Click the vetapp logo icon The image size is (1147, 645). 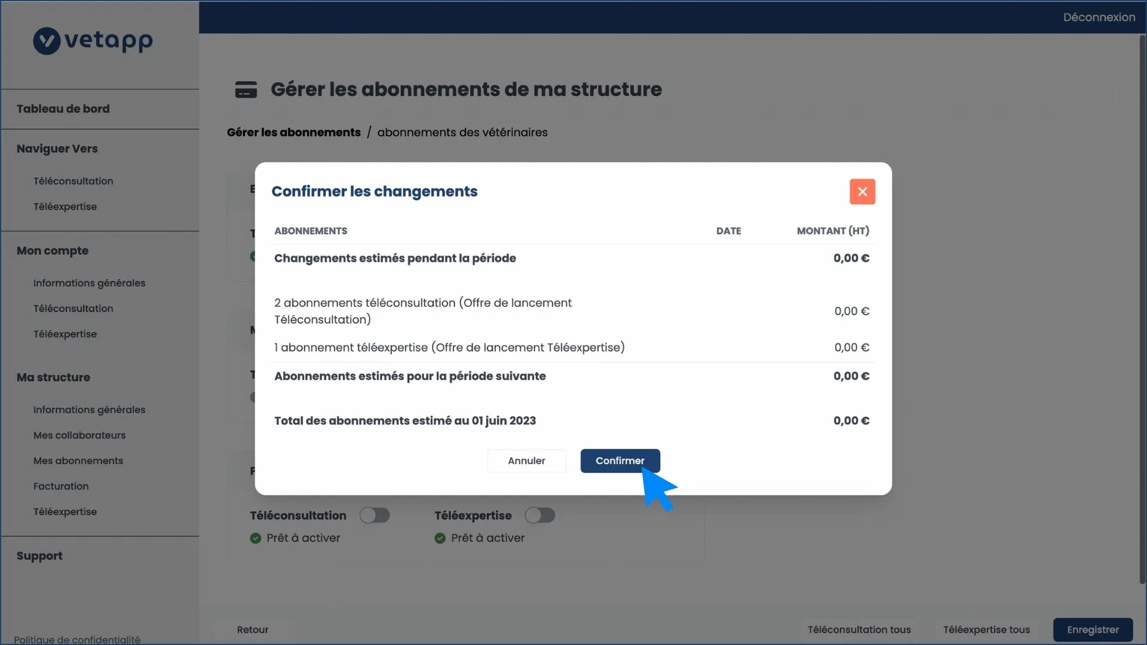coord(47,41)
